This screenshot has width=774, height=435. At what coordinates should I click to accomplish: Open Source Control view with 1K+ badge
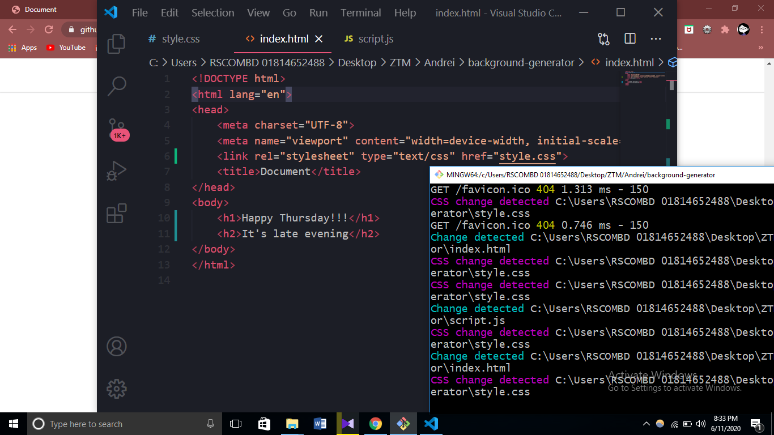click(x=118, y=130)
